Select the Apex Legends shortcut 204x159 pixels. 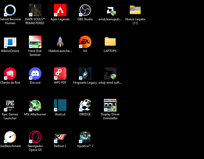pos(60,10)
